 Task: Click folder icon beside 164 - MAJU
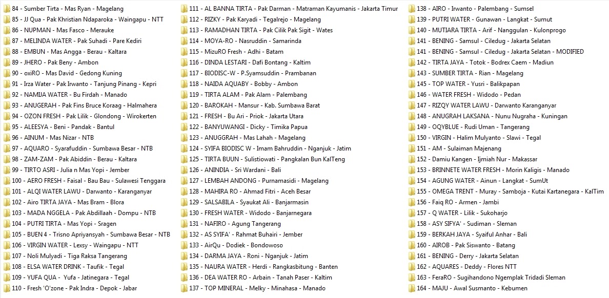point(412,288)
